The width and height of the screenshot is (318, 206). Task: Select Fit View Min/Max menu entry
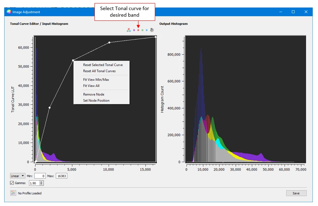[x=96, y=80]
